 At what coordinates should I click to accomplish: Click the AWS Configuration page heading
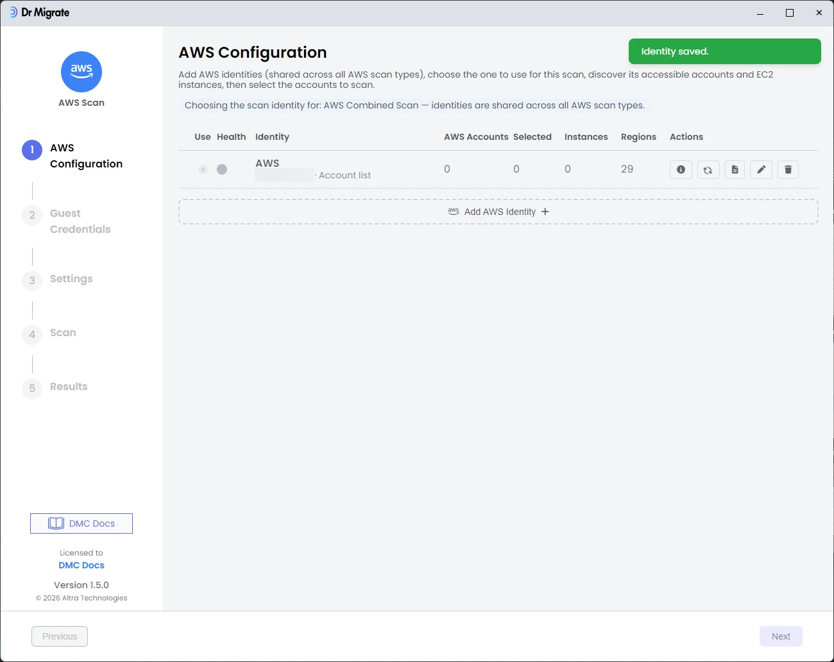(253, 52)
